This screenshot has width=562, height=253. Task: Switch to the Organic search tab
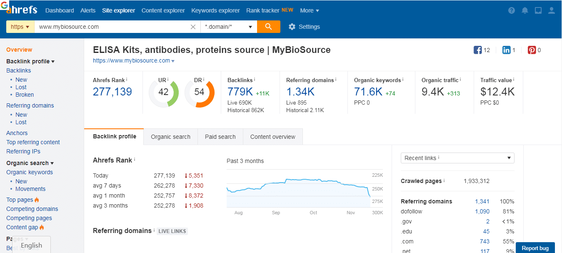coord(170,137)
